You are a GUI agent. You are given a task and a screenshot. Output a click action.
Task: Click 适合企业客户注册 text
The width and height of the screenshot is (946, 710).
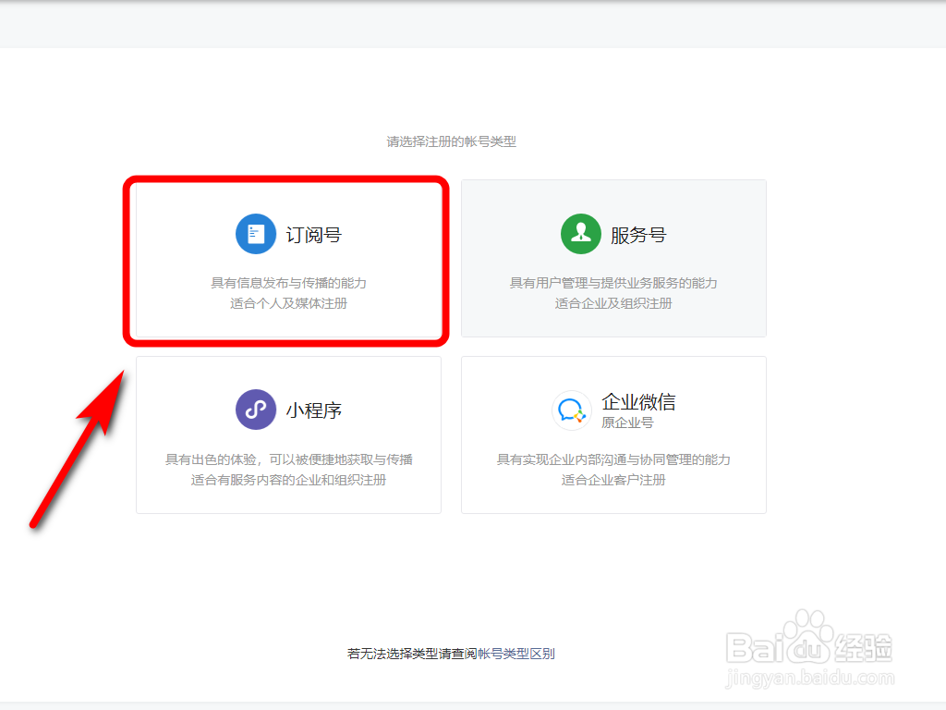click(x=613, y=480)
